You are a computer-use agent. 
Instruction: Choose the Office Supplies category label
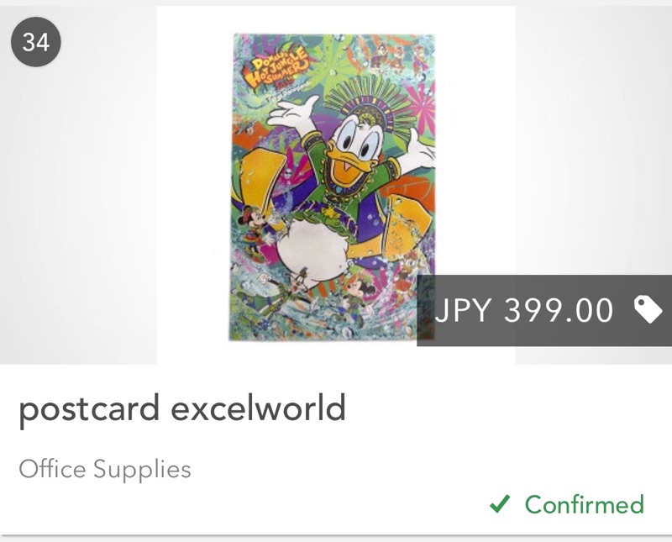click(104, 469)
